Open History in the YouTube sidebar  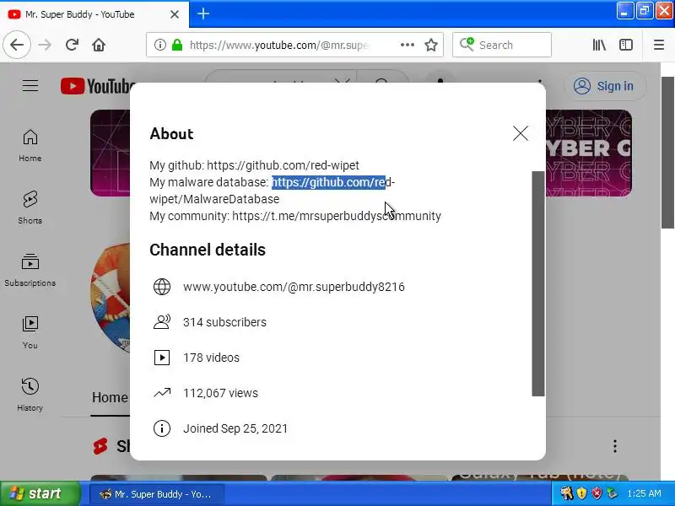click(x=30, y=395)
